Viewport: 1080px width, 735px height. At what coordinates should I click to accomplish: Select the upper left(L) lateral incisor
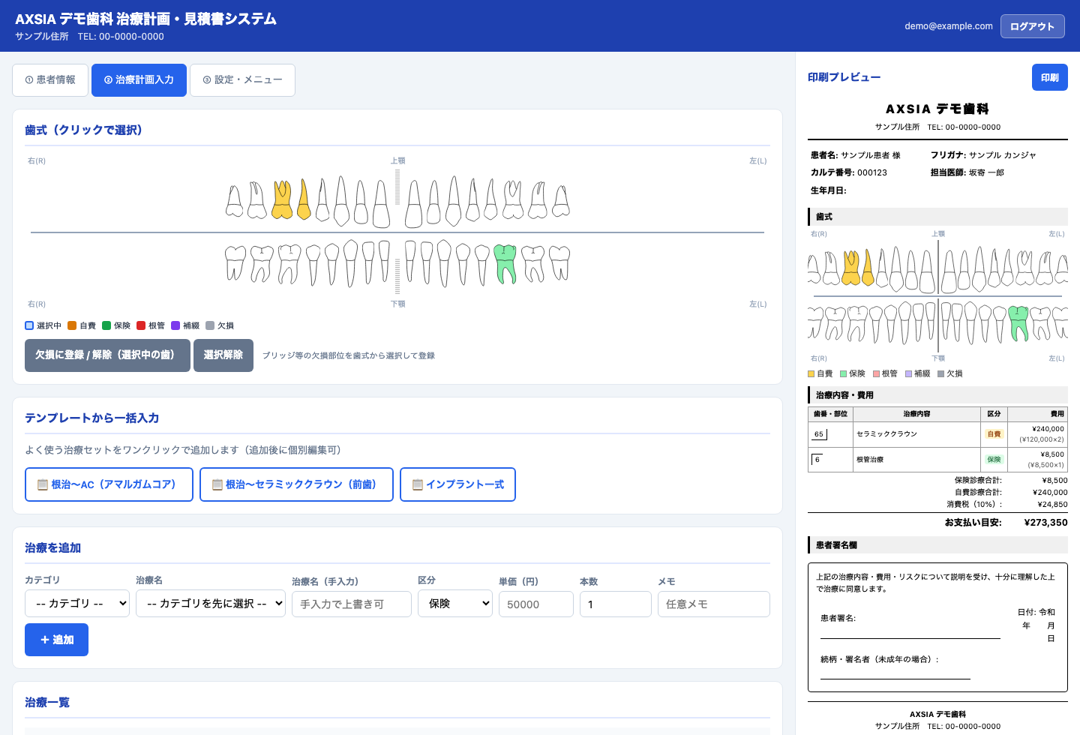tap(433, 202)
